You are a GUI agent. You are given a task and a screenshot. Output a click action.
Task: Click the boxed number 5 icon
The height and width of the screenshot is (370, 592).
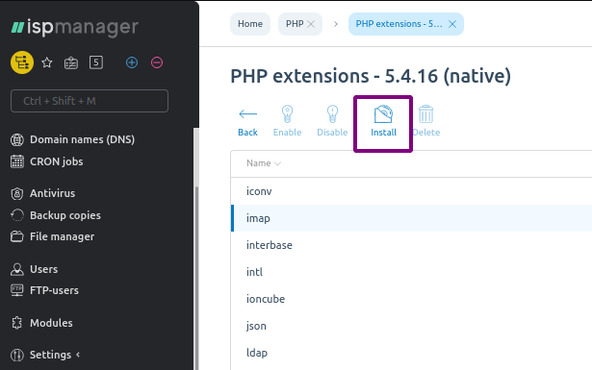(96, 62)
